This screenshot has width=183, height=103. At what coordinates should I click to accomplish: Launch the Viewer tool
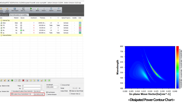[x=44, y=9]
